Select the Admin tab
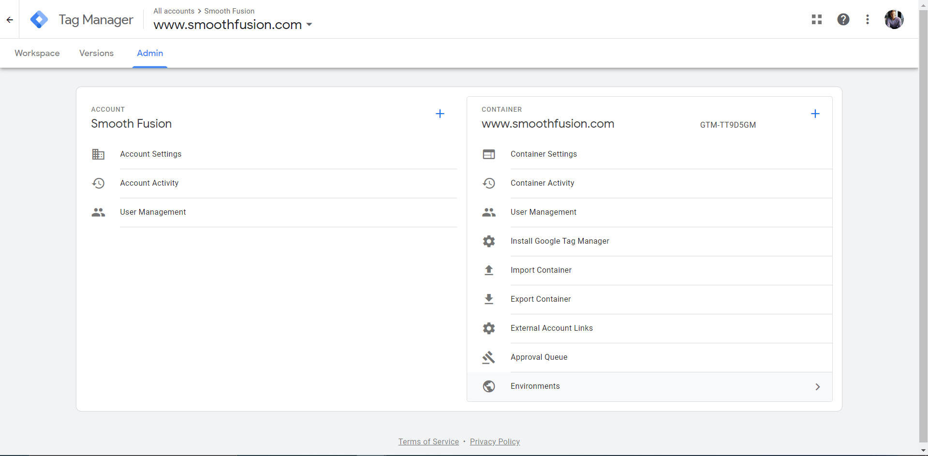This screenshot has height=456, width=928. point(150,53)
